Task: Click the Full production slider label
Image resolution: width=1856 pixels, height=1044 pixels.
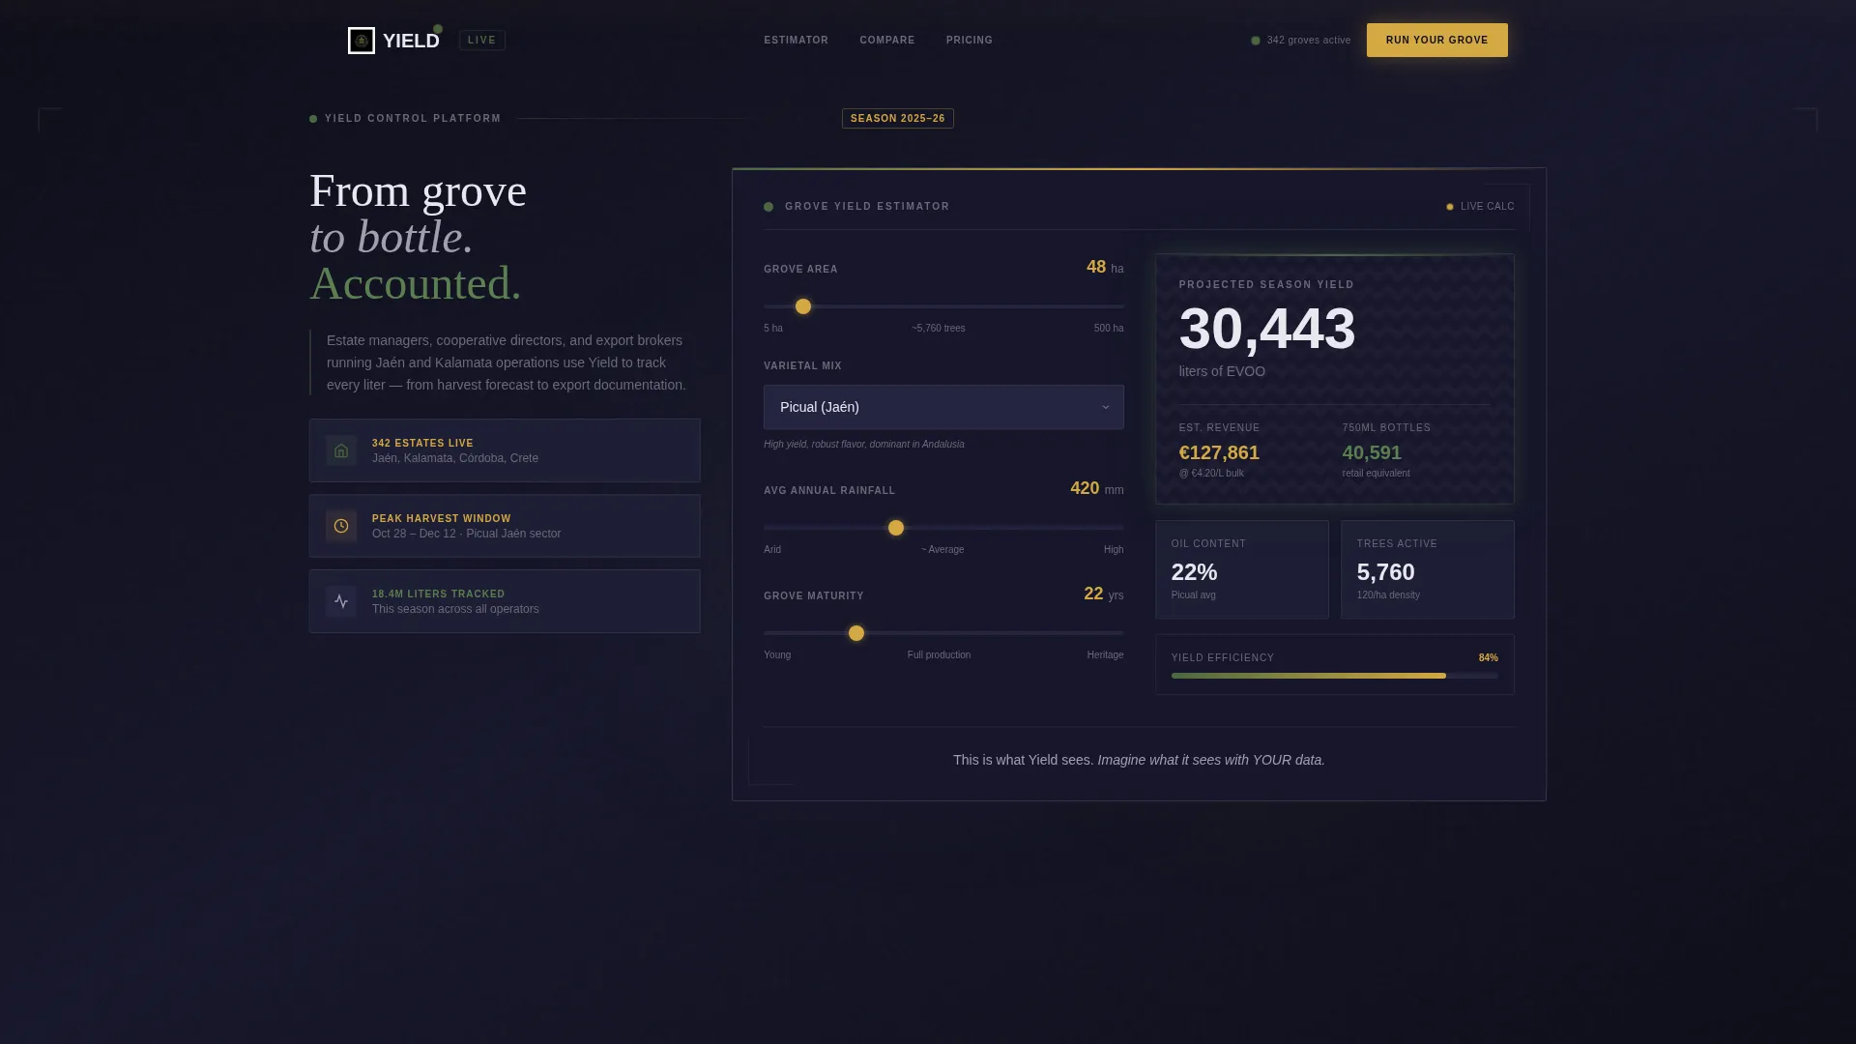Action: click(x=939, y=655)
